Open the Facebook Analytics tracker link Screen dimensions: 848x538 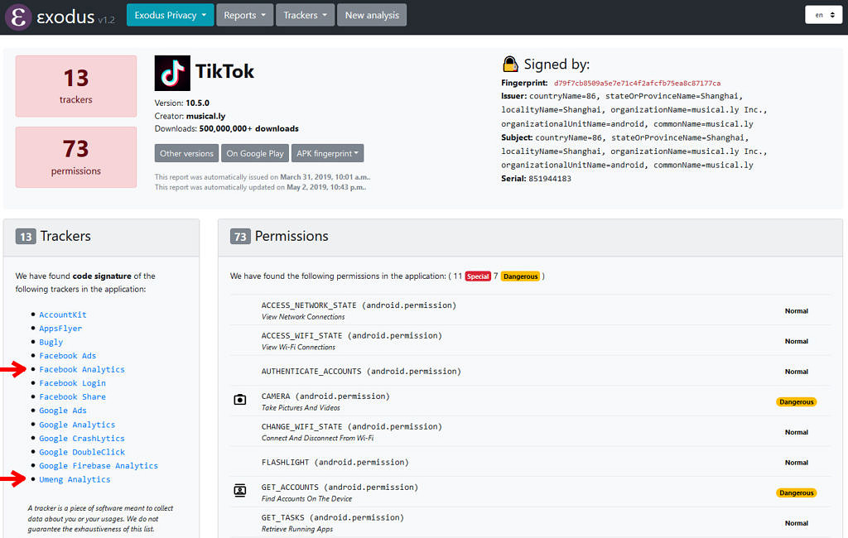click(82, 369)
